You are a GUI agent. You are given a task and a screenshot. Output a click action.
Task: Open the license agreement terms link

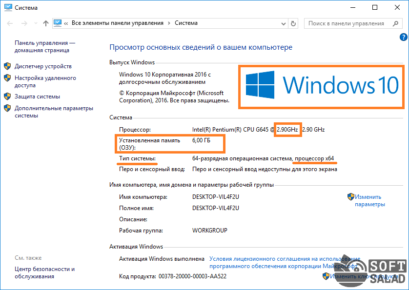point(285,262)
